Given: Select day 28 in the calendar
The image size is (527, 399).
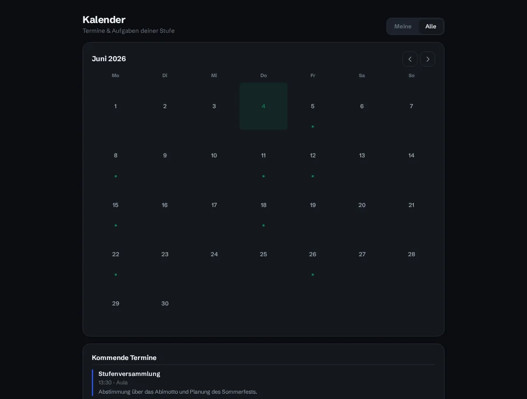Looking at the screenshot, I should click(x=411, y=254).
